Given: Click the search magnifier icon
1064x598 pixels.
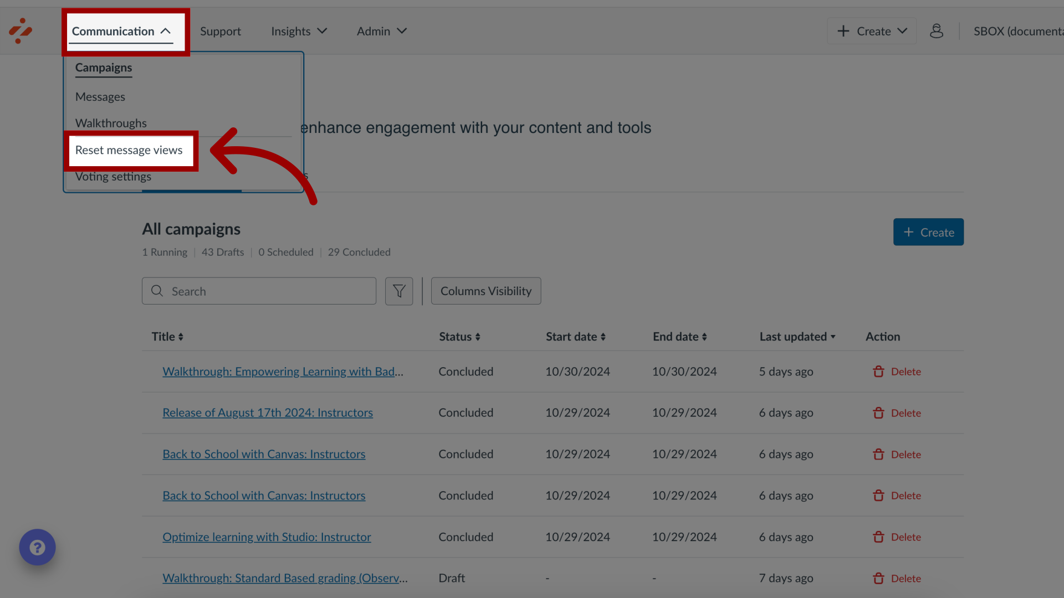Looking at the screenshot, I should [157, 291].
